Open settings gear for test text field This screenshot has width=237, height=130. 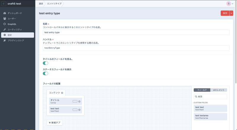pyautogui.click(x=79, y=110)
